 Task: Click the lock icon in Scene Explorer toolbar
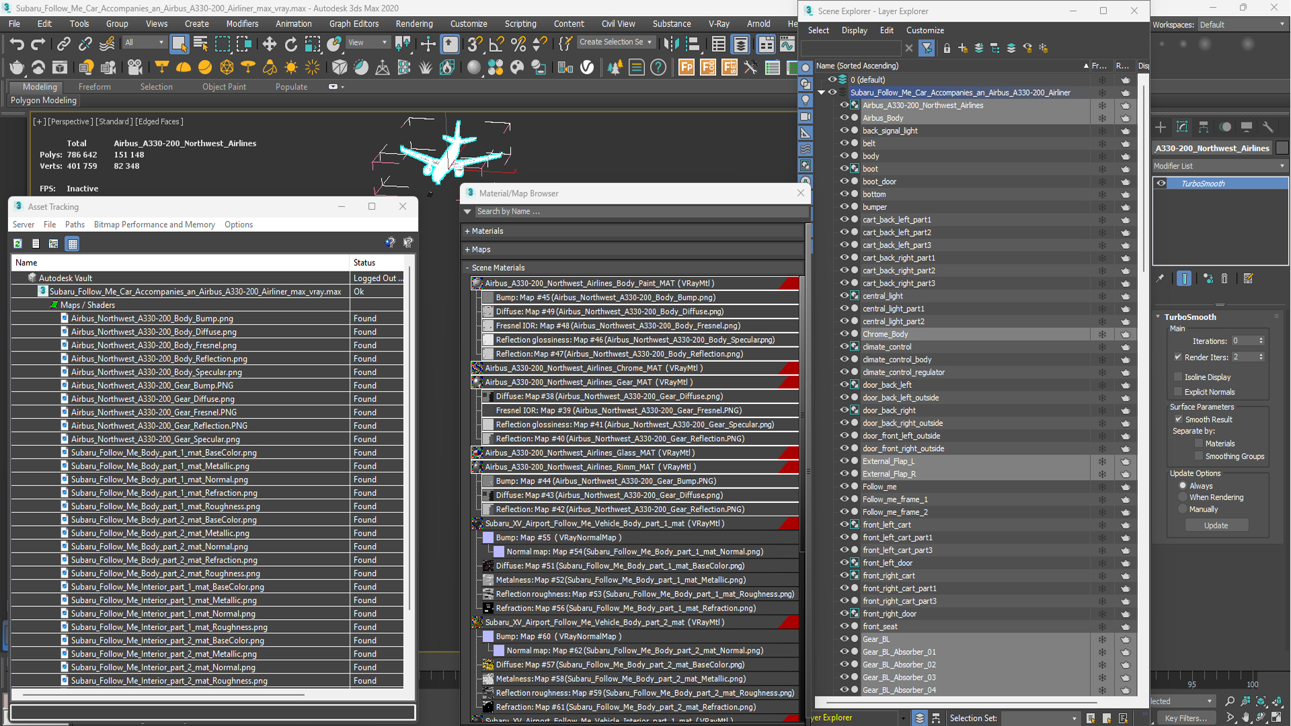[947, 48]
